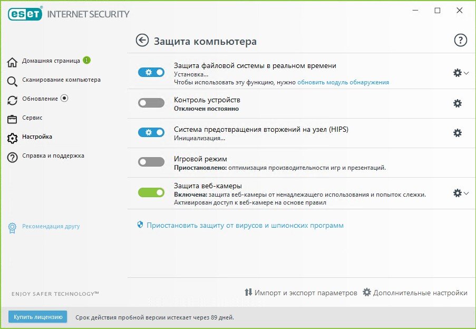
Task: Select the Настройка section
Action: tap(37, 137)
